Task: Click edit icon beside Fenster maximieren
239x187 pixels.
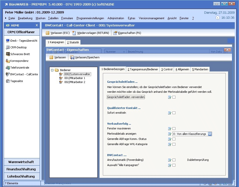Action: (x=170, y=129)
